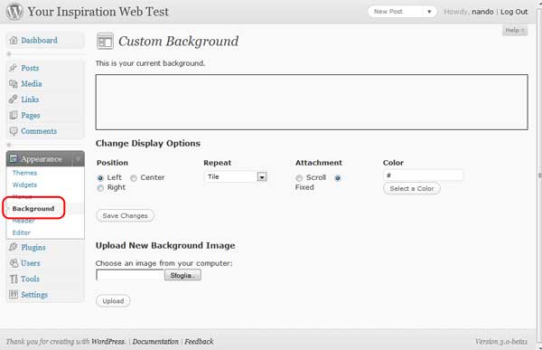Click the Color hex input field
Screen dimensions: 542x350
click(x=423, y=175)
